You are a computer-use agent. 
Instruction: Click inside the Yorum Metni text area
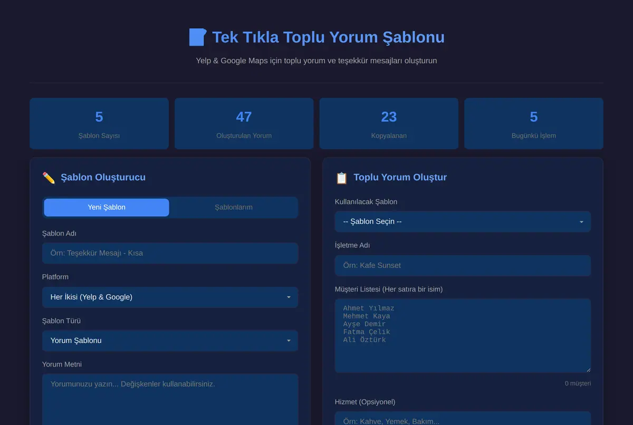(x=170, y=399)
